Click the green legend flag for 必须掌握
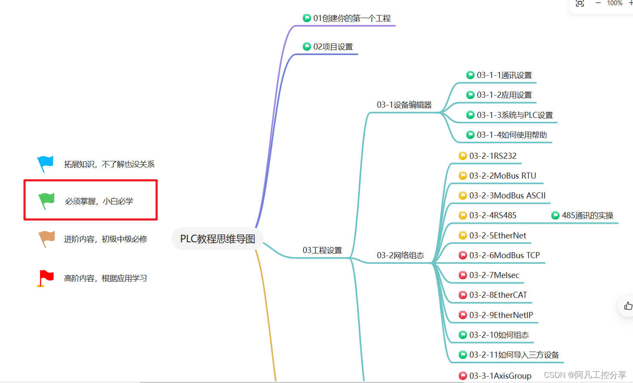 tap(46, 201)
